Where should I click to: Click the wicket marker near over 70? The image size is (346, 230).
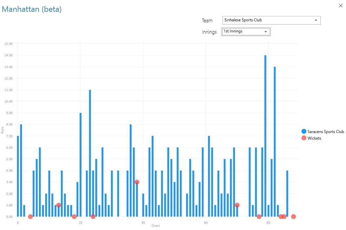coord(237,205)
